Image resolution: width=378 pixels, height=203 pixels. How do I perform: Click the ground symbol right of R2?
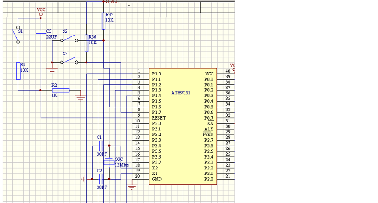(80, 98)
